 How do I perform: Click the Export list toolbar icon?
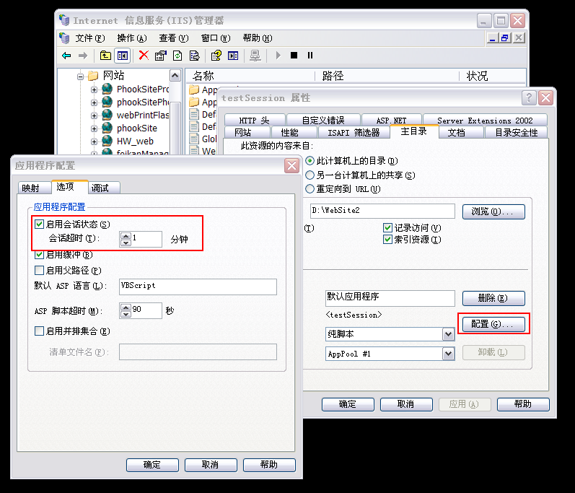tap(194, 56)
